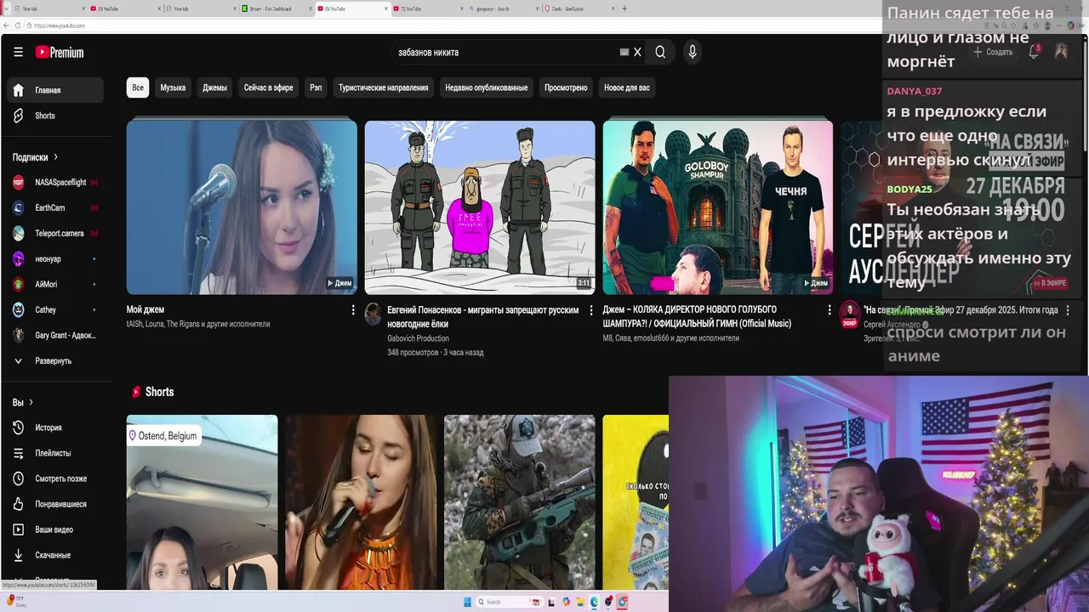Select the Недавно опубликованные chip
Viewport: 1089px width, 612px height.
click(x=487, y=88)
